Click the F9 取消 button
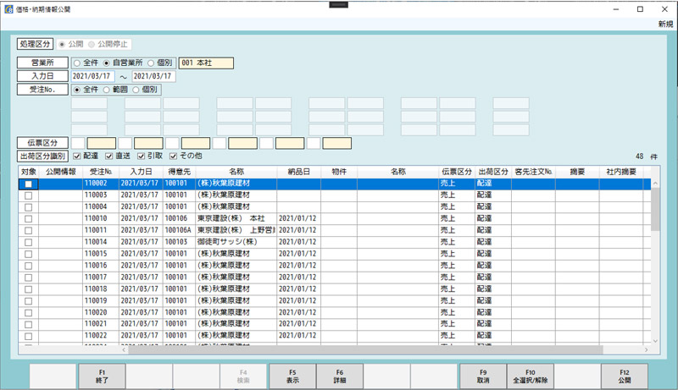 click(483, 376)
